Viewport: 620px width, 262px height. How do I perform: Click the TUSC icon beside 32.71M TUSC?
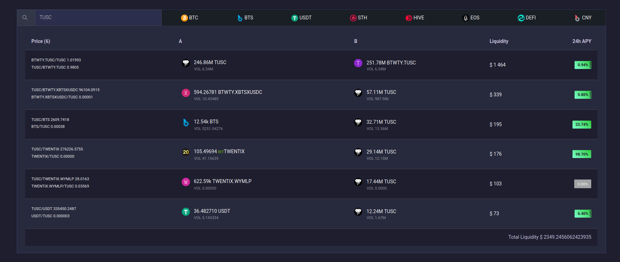pyautogui.click(x=358, y=122)
